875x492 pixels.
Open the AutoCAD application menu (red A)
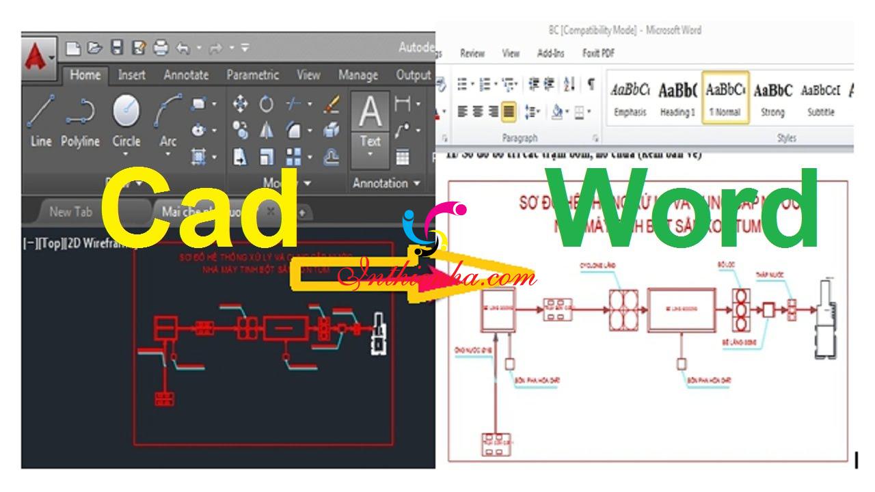click(x=40, y=57)
